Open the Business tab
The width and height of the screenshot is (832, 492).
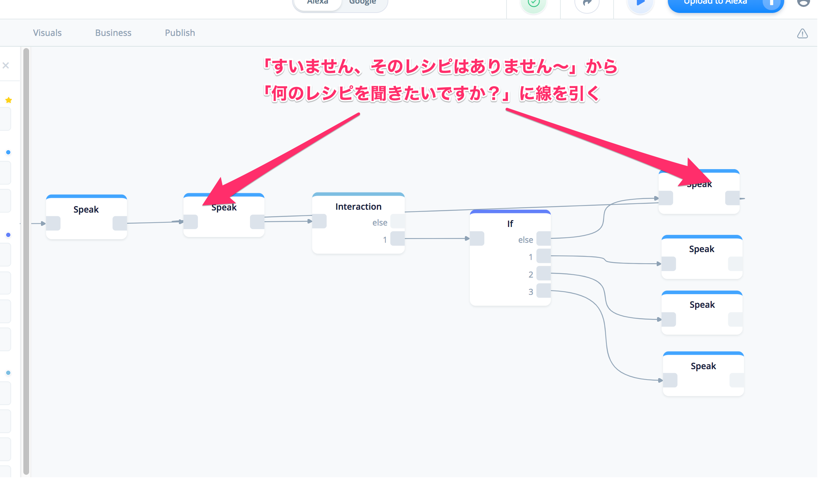(113, 33)
